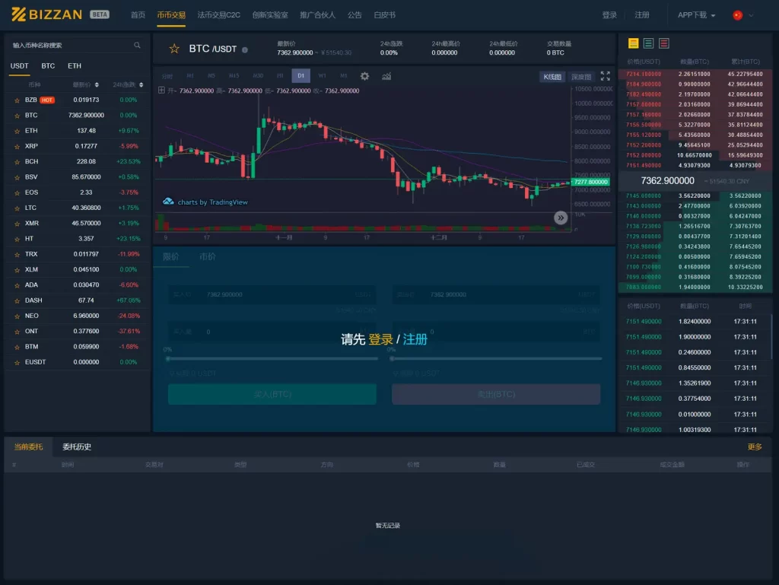779x585 pixels.
Task: Show buy orders only with red list icon
Action: (664, 42)
